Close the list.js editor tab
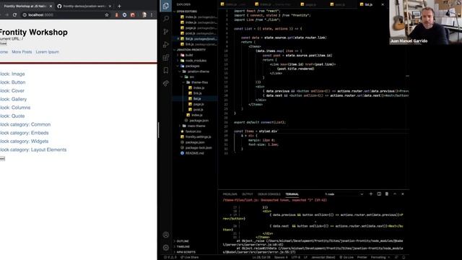Screen dimensions: 462x260 (383, 4)
